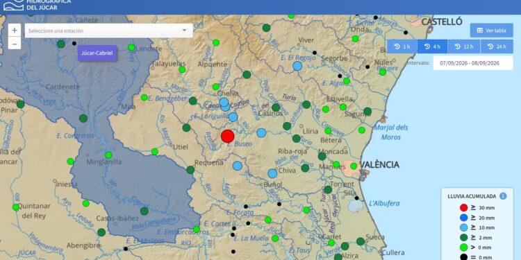
Task: Click the black station marker near Viver
Action: tap(314, 53)
